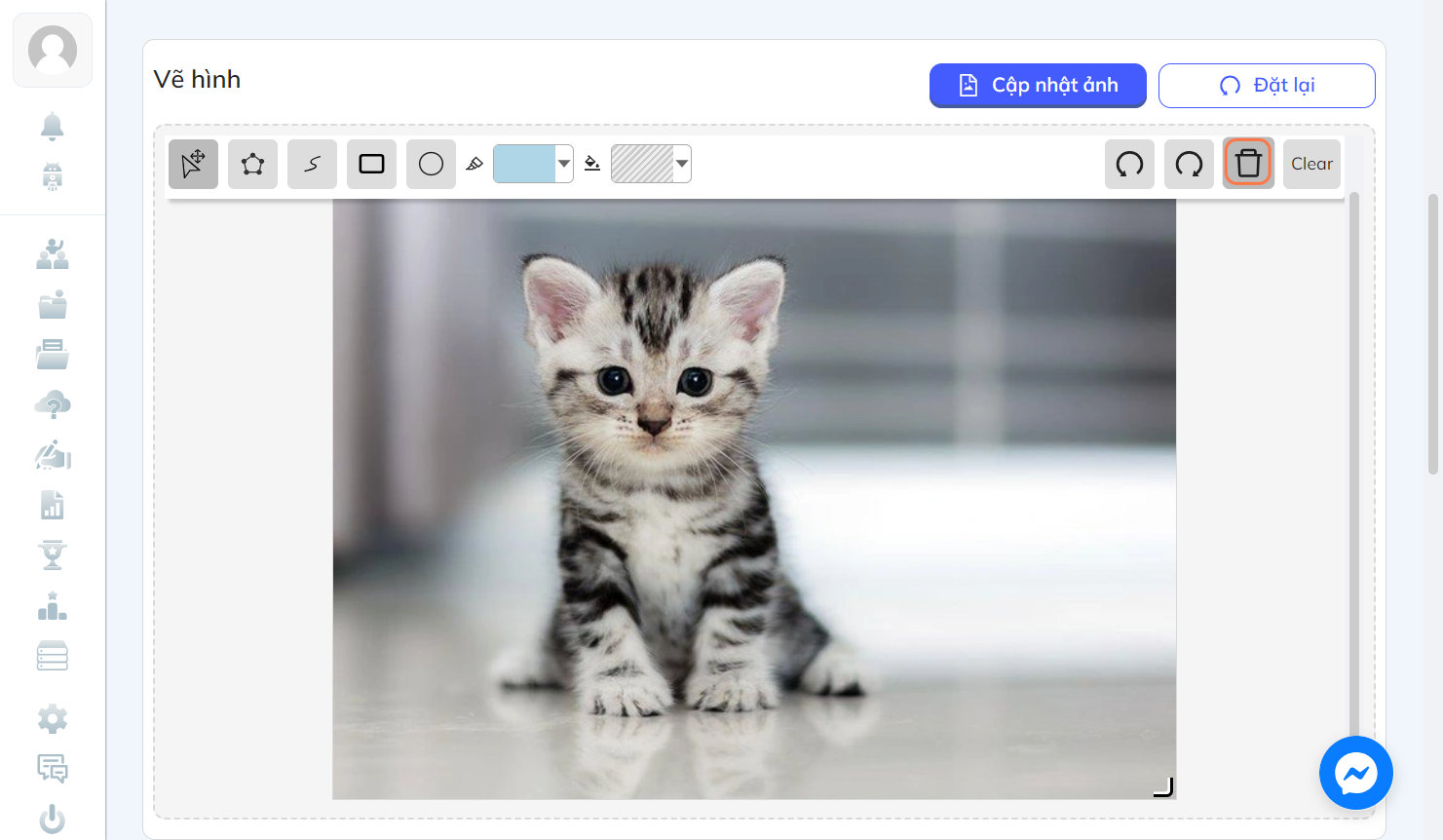Click the cloud question mark sidebar icon

click(53, 404)
